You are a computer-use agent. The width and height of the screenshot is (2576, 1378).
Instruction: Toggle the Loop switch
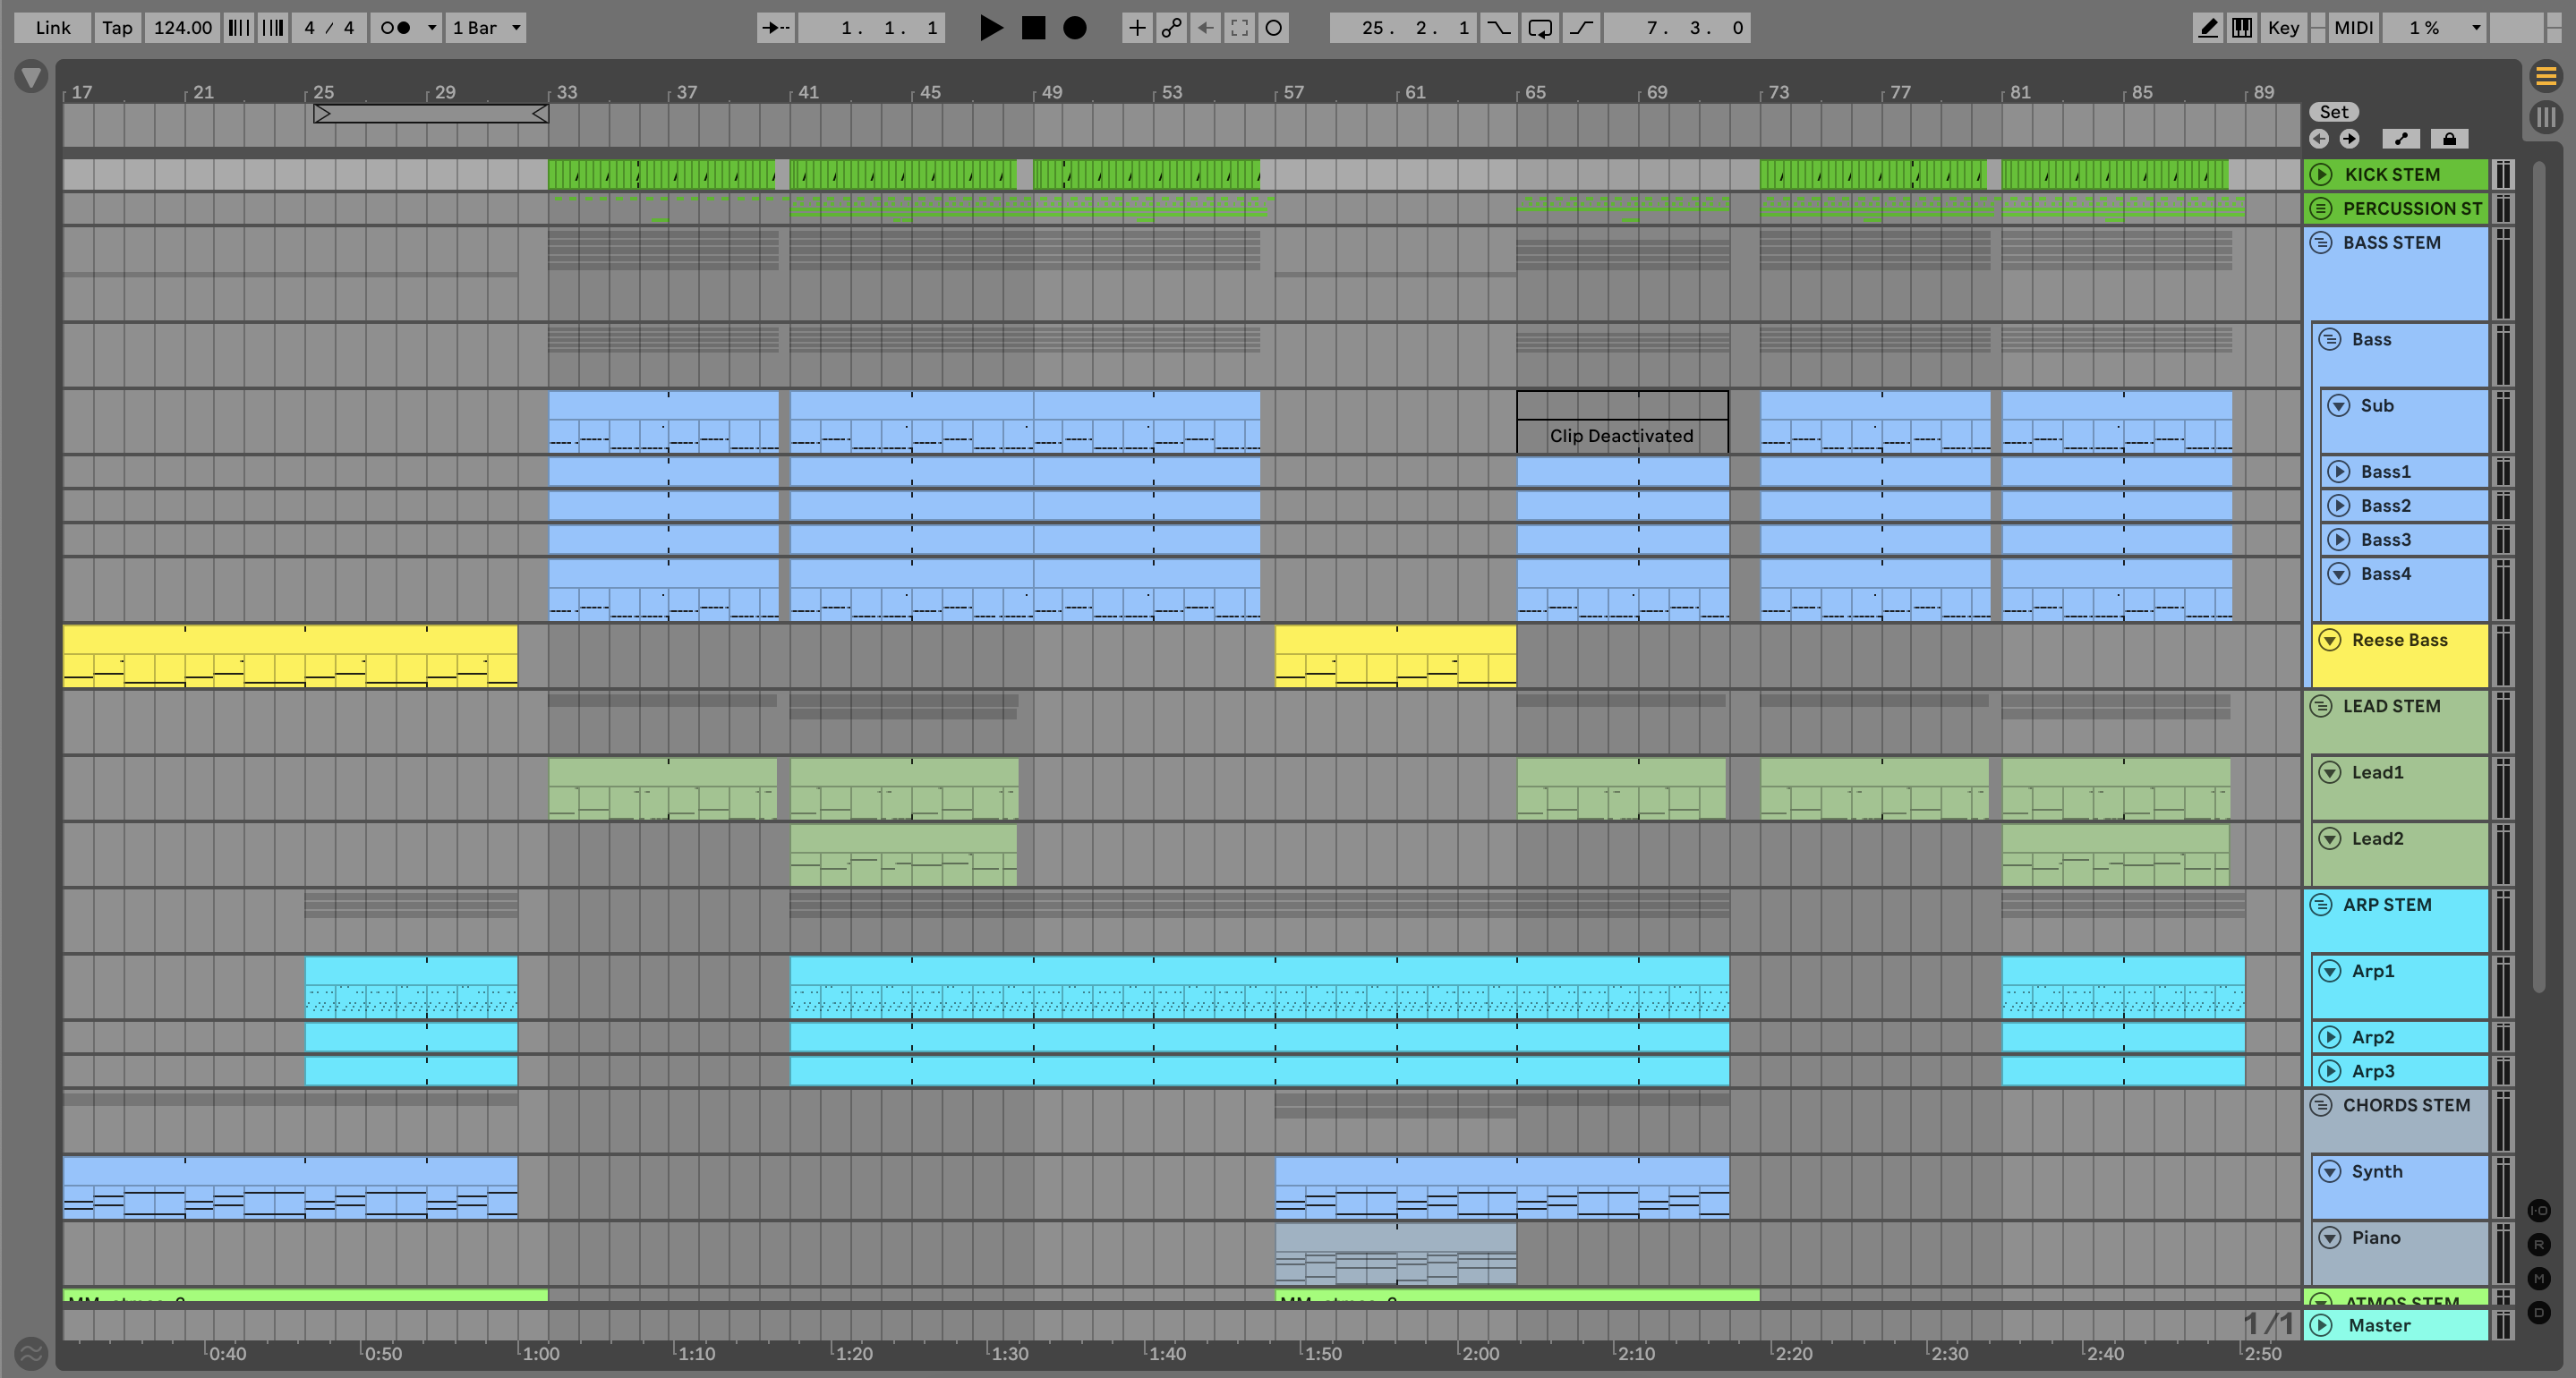[1540, 28]
